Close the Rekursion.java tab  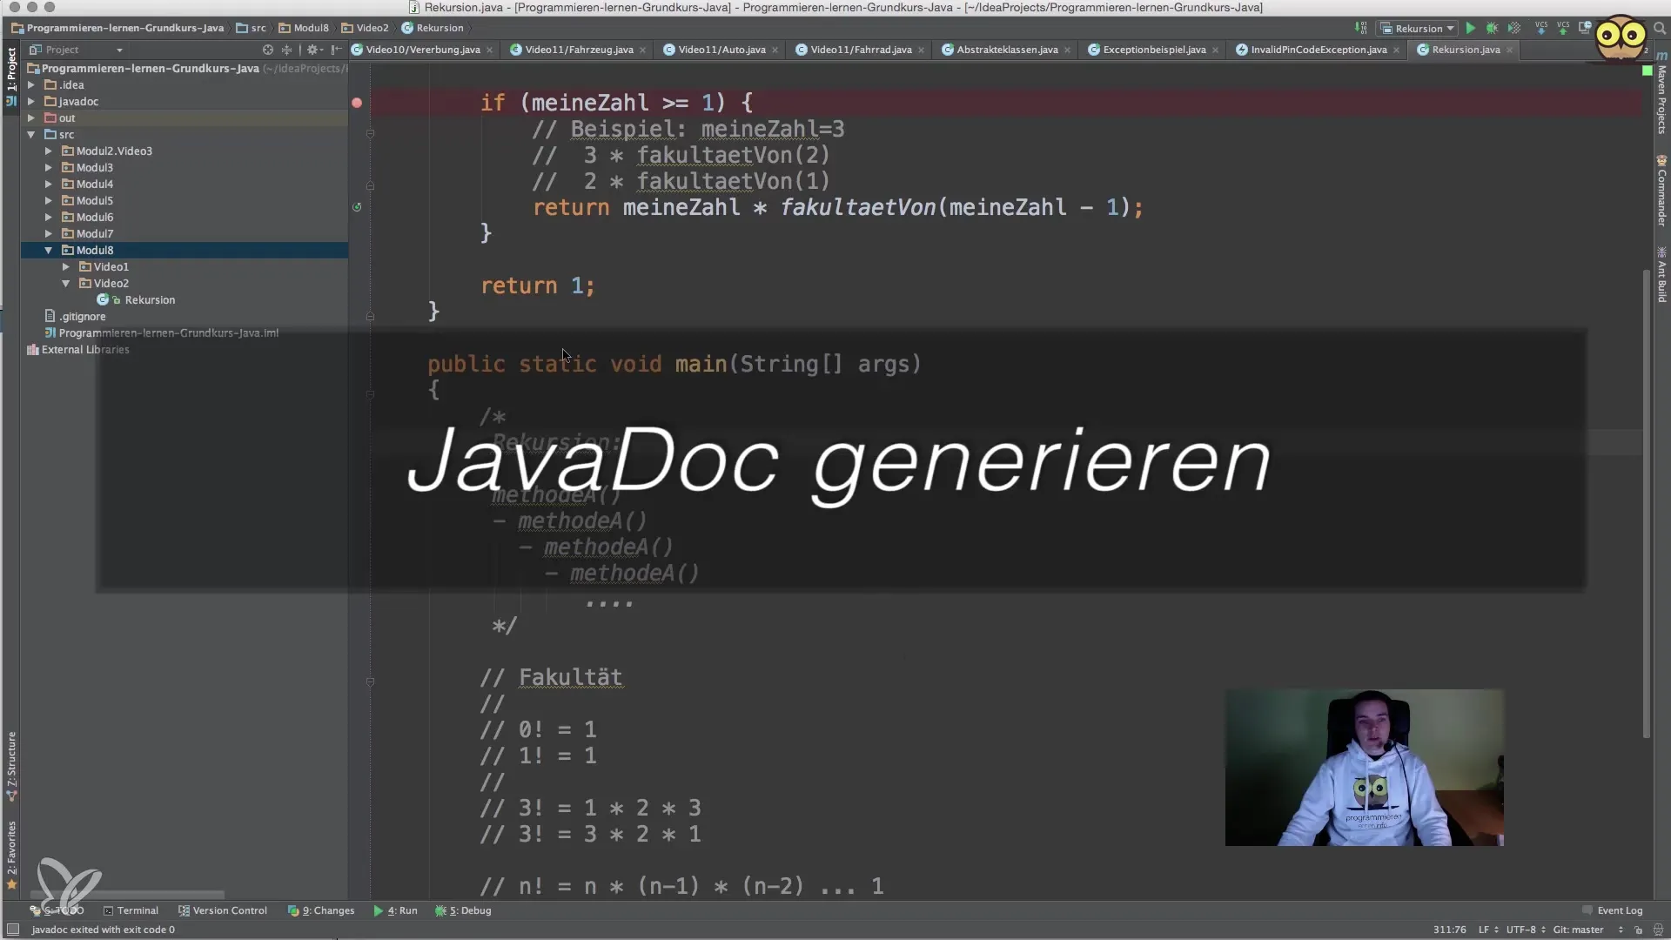tap(1509, 50)
